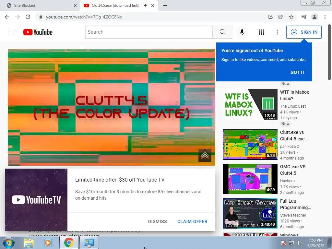Open the YouTube apps grid icon
The height and width of the screenshot is (249, 332).
pos(262,32)
